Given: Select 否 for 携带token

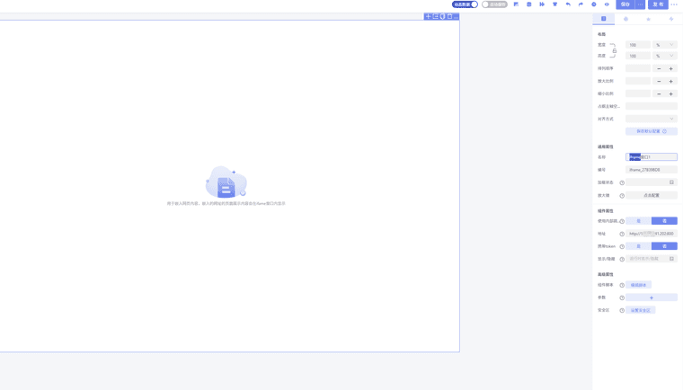Looking at the screenshot, I should point(664,246).
